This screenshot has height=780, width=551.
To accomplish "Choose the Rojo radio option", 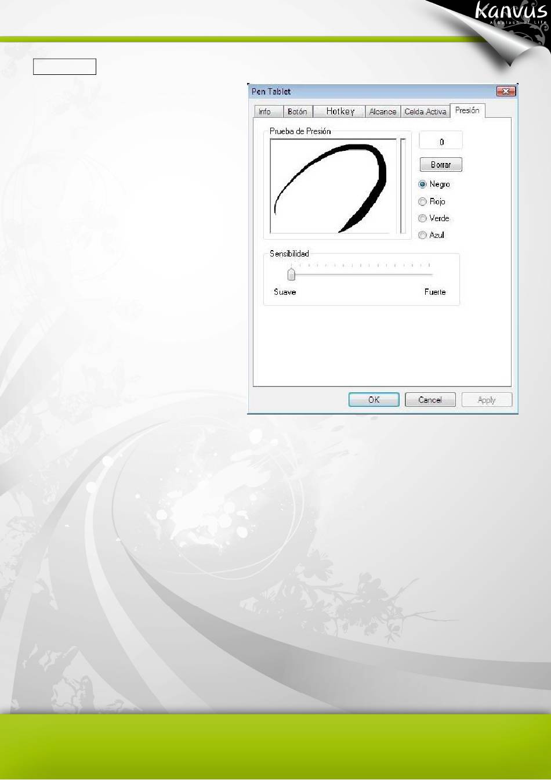I will coord(423,201).
